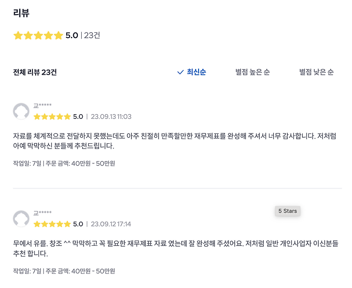Click the first review's 작업일 and 주문 금액 line

coord(64,163)
